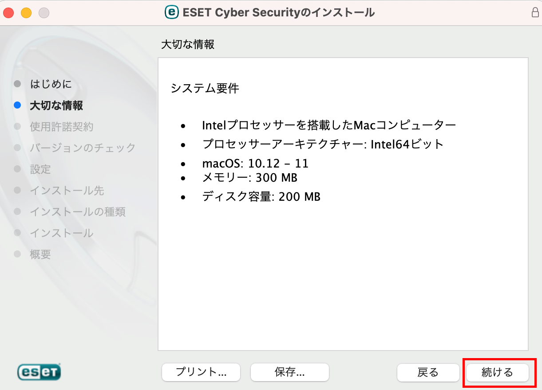The width and height of the screenshot is (542, 390).
Task: Select the インストール先 step in sidebar
Action: [67, 191]
